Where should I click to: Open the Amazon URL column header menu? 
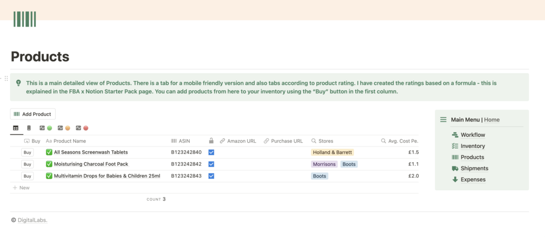[x=238, y=141]
